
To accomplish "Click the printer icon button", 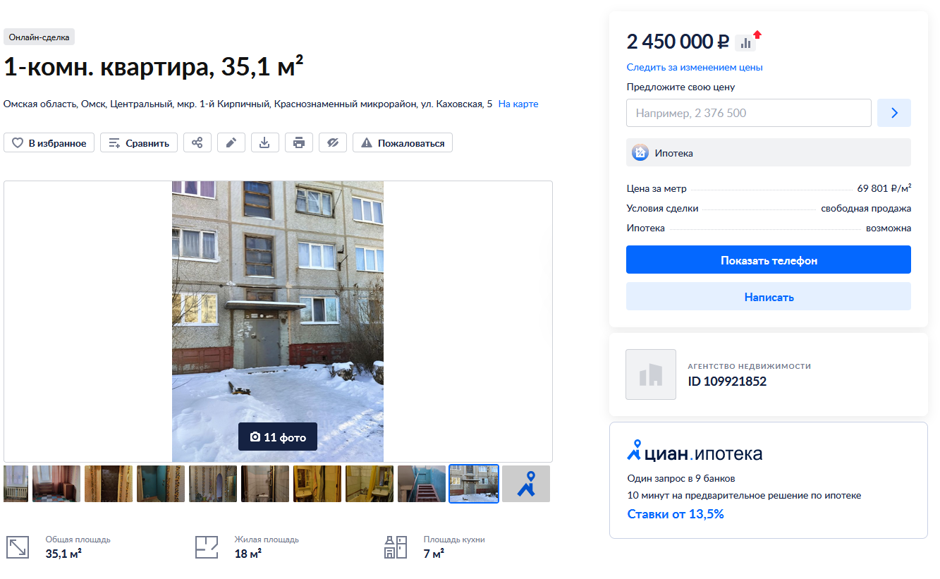I will coord(299,143).
